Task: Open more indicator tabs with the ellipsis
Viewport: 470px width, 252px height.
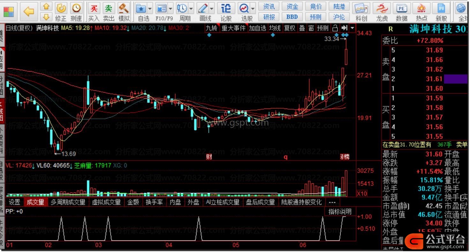Action: click(x=332, y=202)
